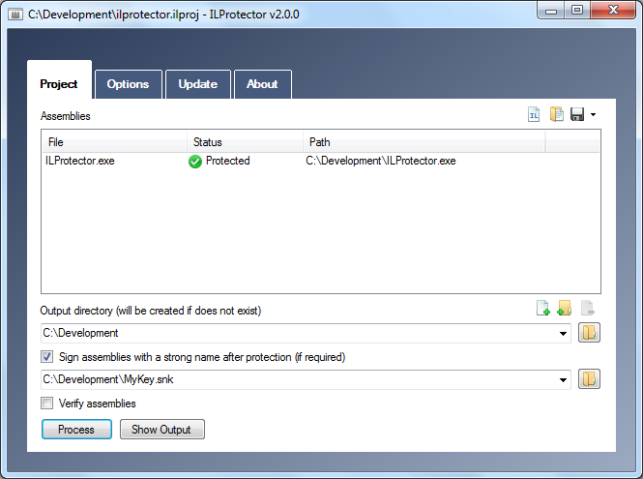Switch to the Project tab
Screen dimensions: 643x479
coord(59,80)
